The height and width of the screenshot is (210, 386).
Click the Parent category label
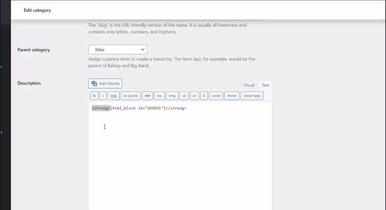point(34,50)
